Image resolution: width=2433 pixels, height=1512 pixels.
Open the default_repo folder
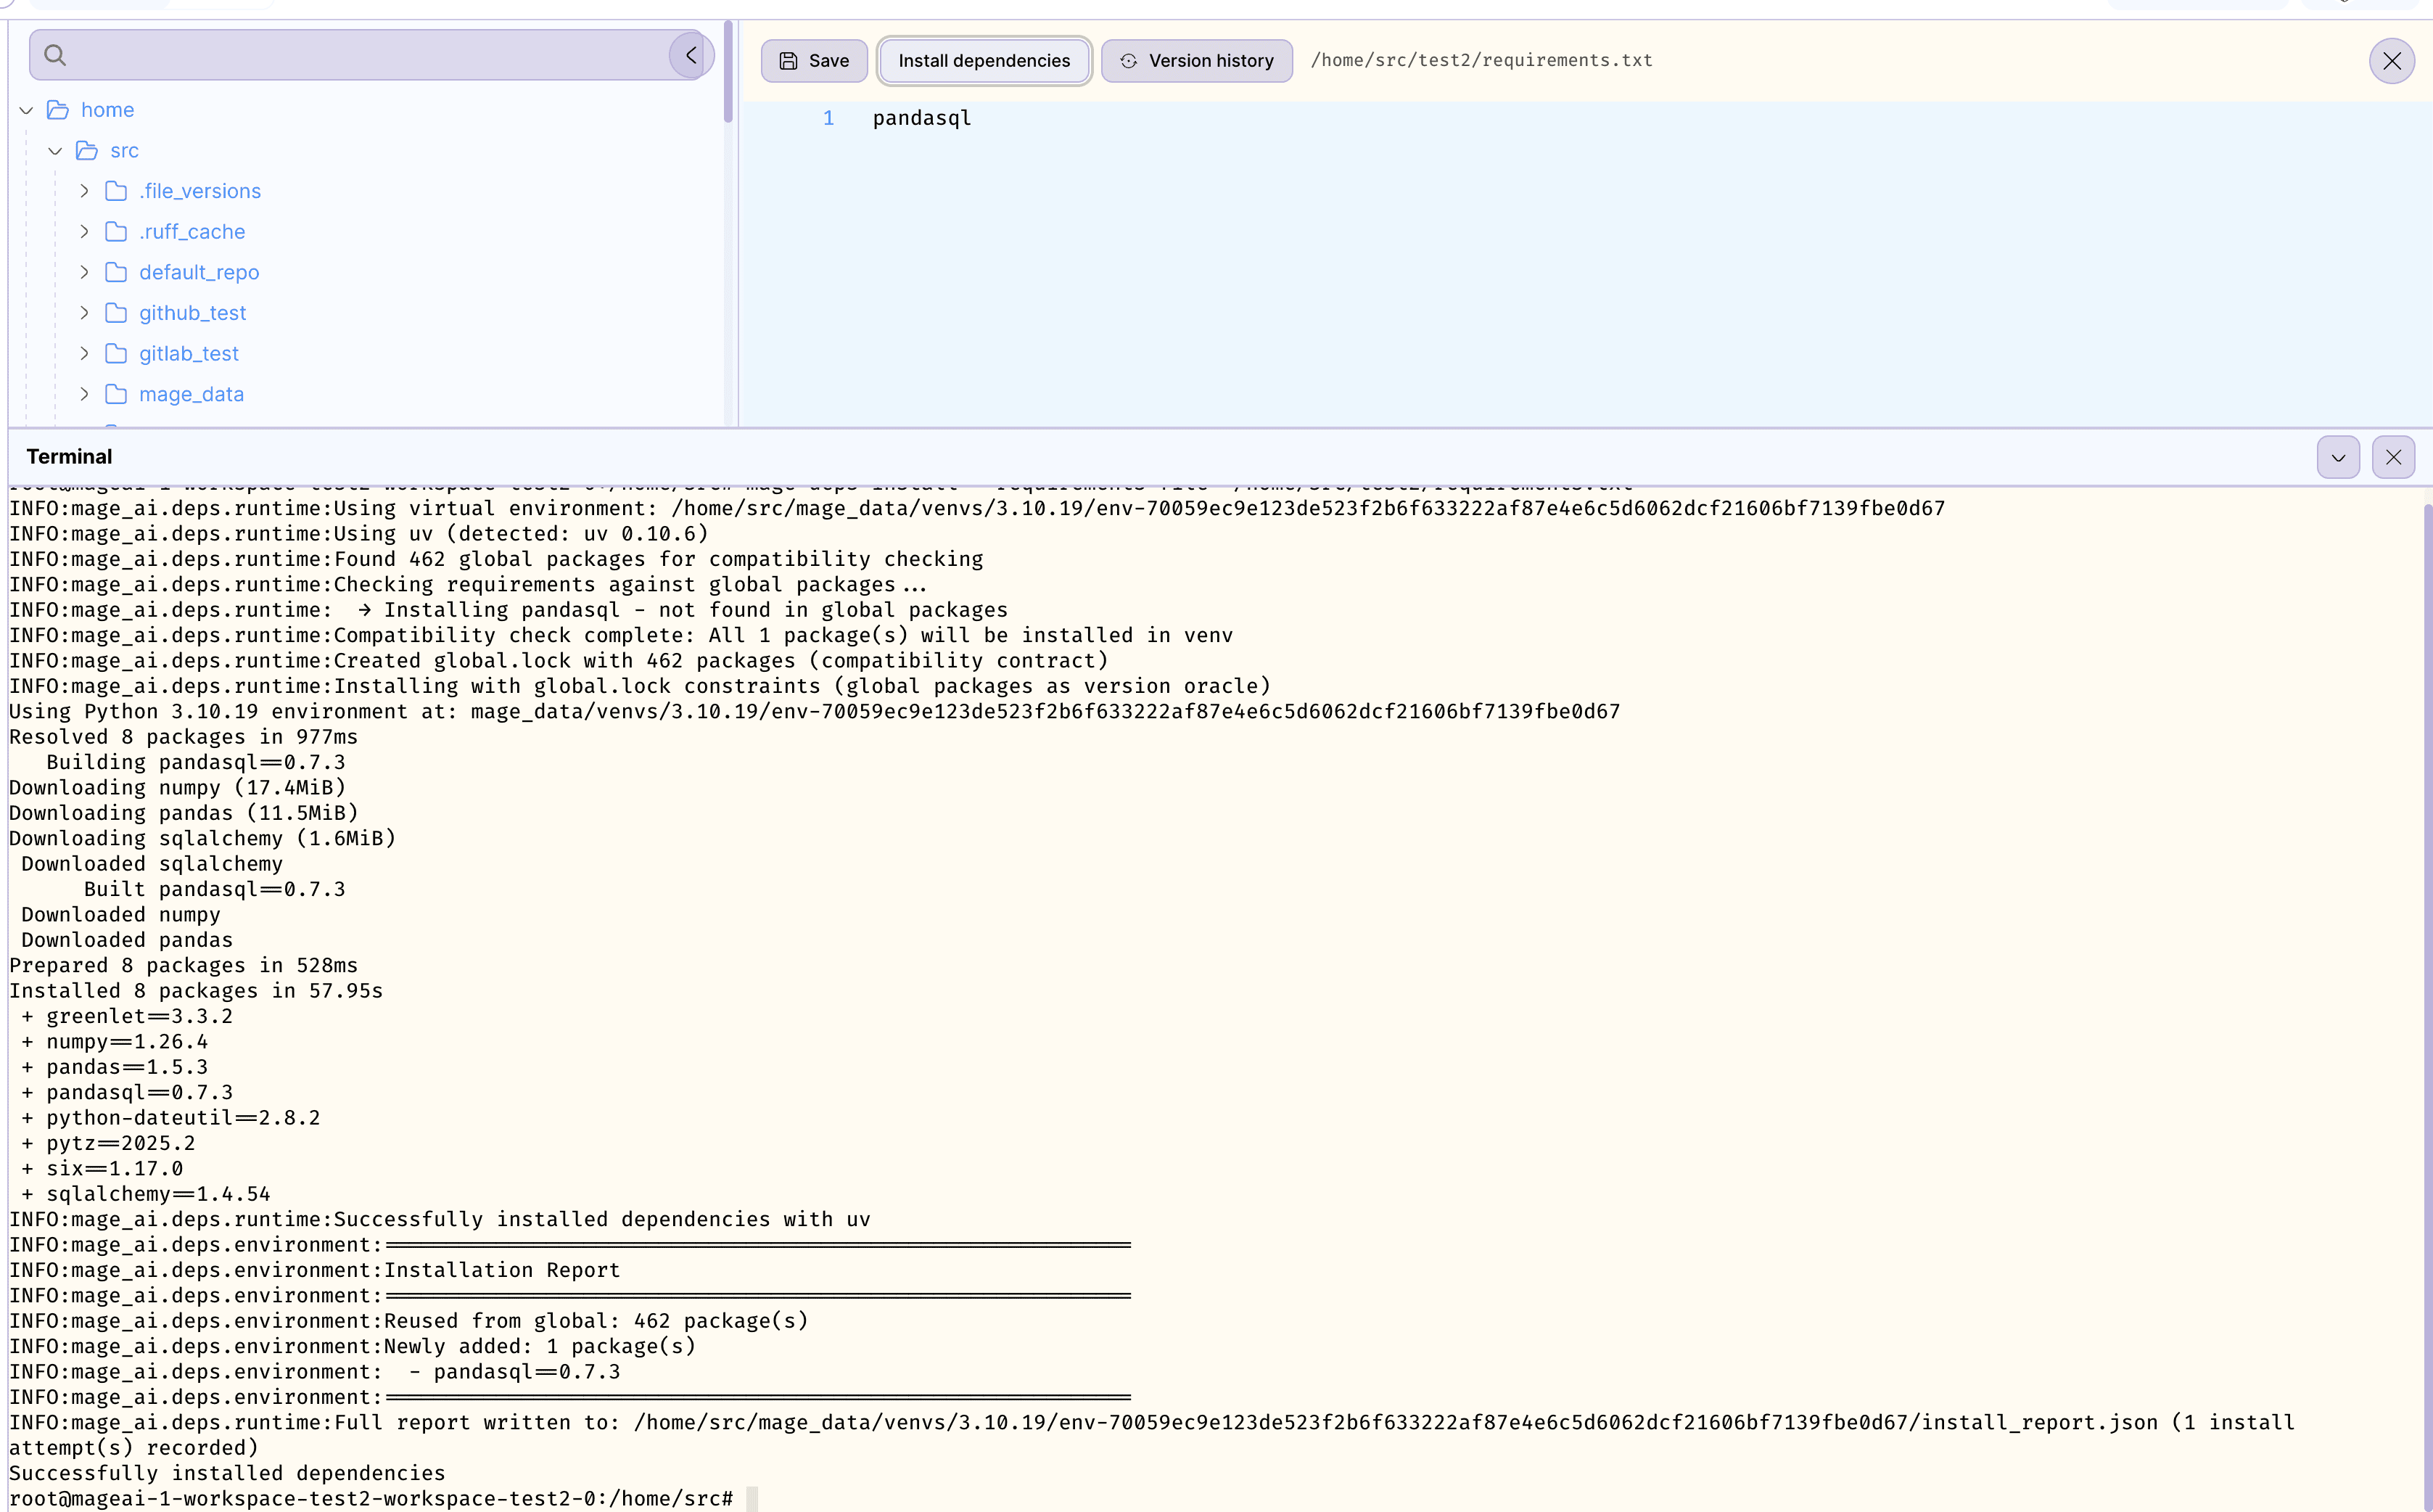199,272
